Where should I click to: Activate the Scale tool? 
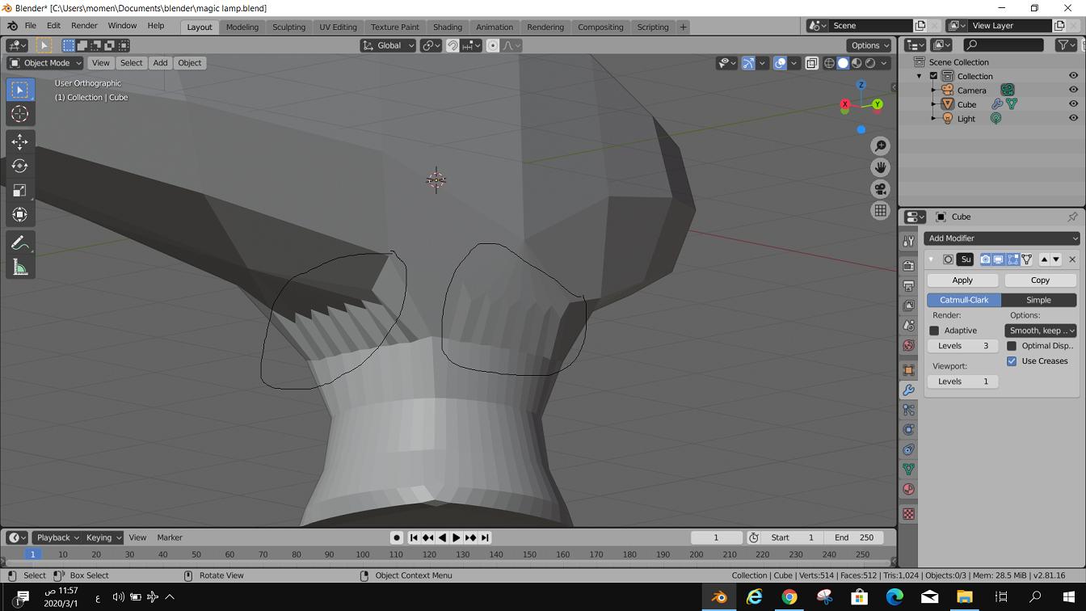pyautogui.click(x=20, y=190)
